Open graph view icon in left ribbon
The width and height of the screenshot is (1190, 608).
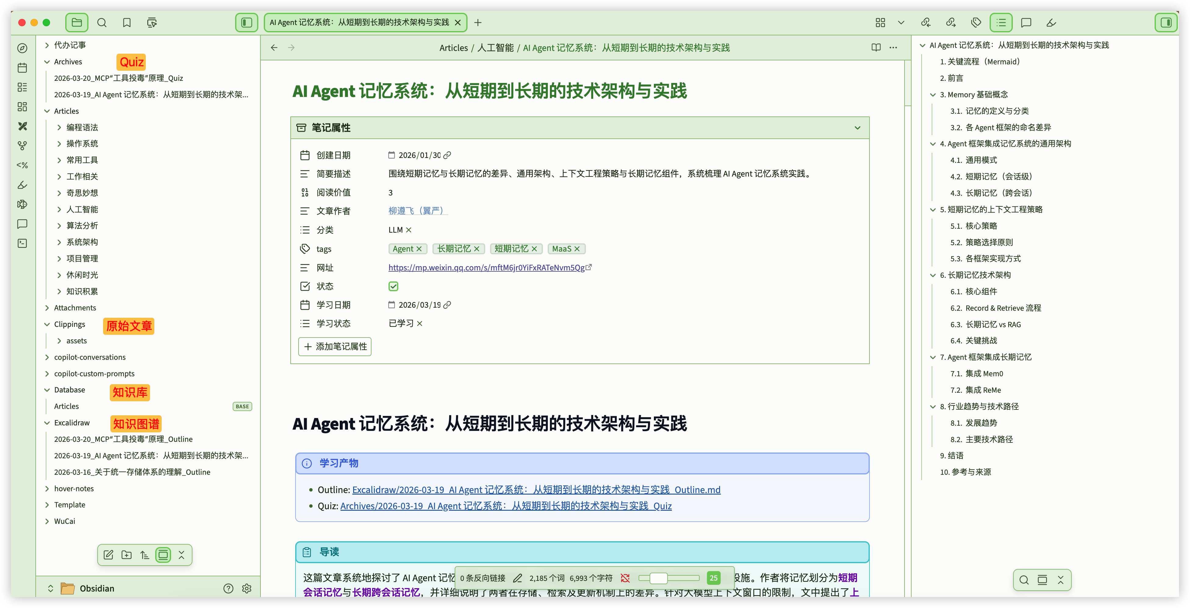pyautogui.click(x=22, y=145)
